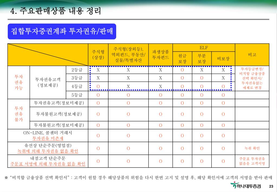277x192 pixels.
Task: Click the 비고 column header
Action: [252, 55]
